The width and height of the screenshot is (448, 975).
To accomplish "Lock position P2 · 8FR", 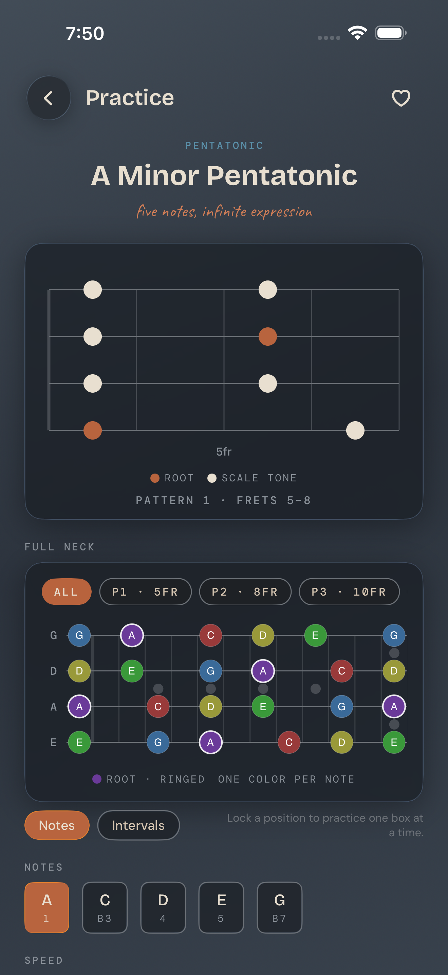I will pos(245,592).
